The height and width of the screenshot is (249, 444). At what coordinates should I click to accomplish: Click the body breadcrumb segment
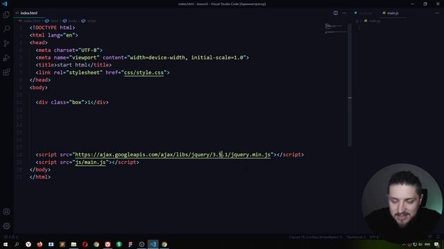[70, 21]
